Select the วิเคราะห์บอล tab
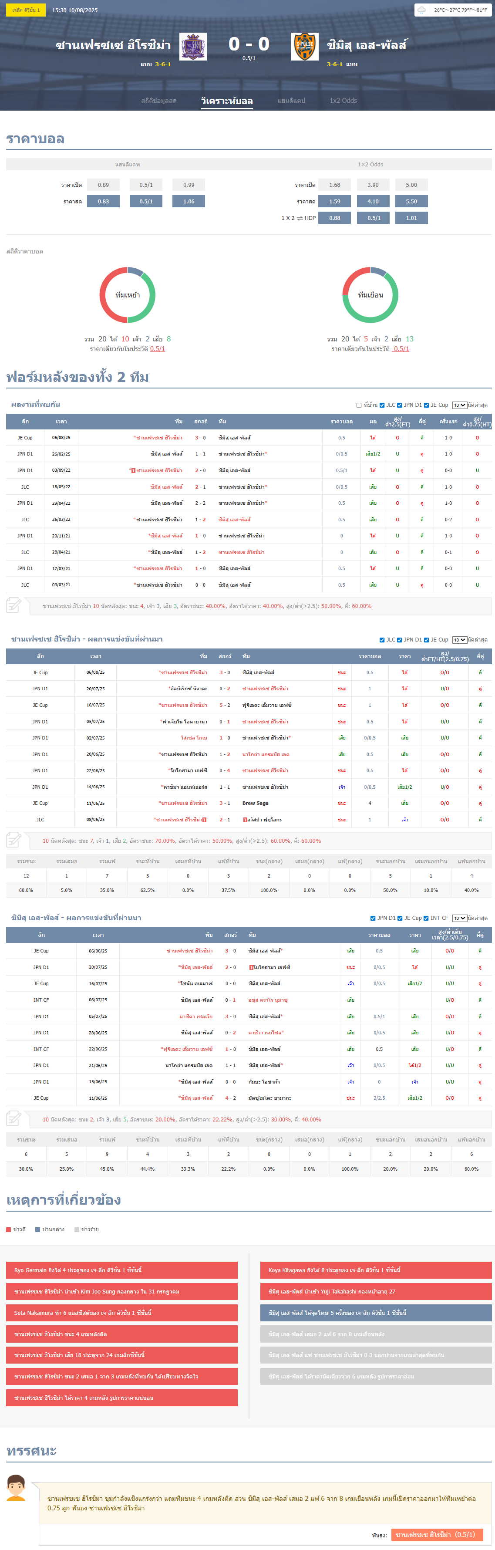The width and height of the screenshot is (495, 1550). coord(227,101)
